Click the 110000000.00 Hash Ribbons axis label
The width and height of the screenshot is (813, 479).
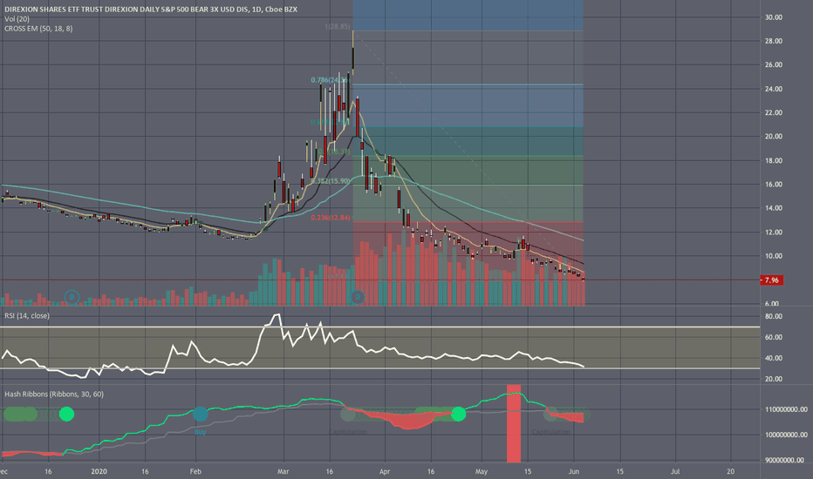tap(786, 409)
